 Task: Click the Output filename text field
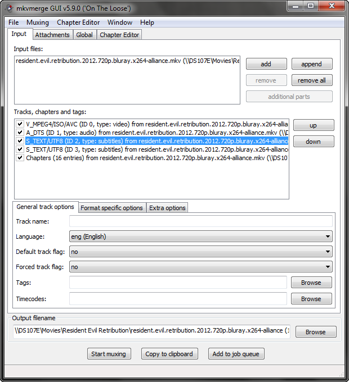point(151,331)
